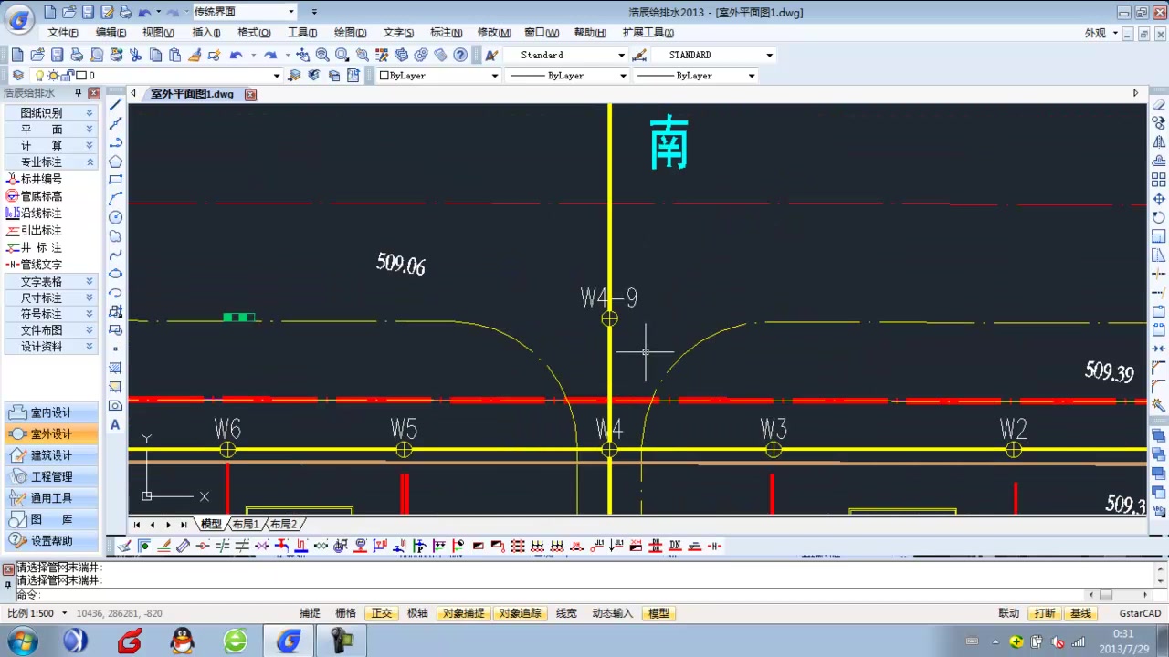Viewport: 1169px width, 657px height.
Task: Switch to the 布局1 layout tab
Action: click(245, 524)
